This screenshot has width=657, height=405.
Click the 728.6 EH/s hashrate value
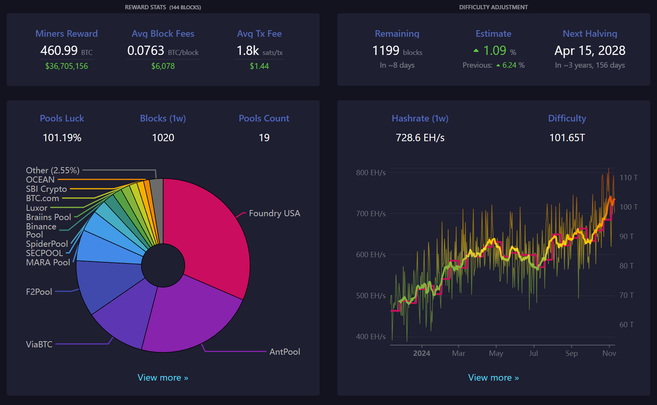coord(420,138)
